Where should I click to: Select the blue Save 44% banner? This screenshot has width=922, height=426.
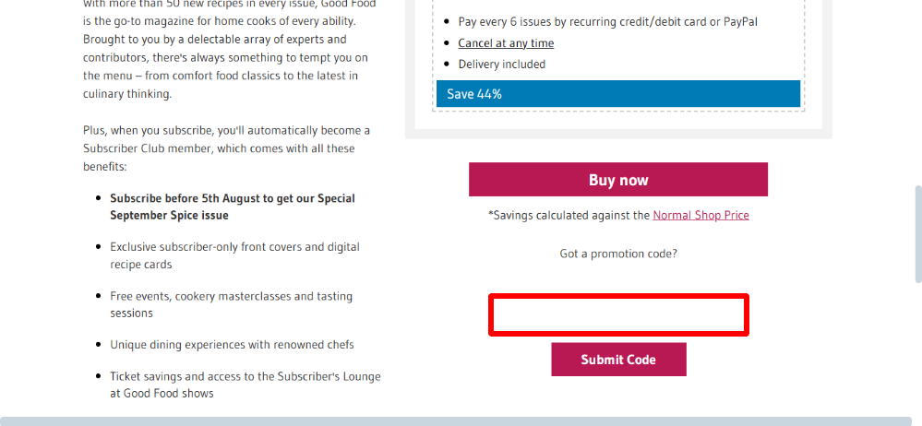coord(617,94)
